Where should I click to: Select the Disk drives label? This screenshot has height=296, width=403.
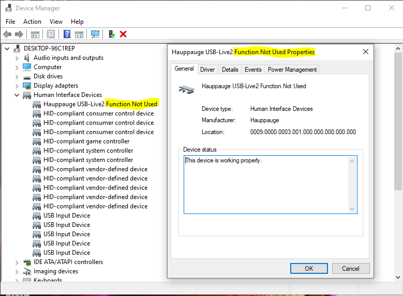(48, 76)
